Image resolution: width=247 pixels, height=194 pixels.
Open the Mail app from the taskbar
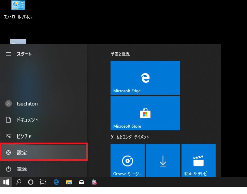[x=82, y=182]
